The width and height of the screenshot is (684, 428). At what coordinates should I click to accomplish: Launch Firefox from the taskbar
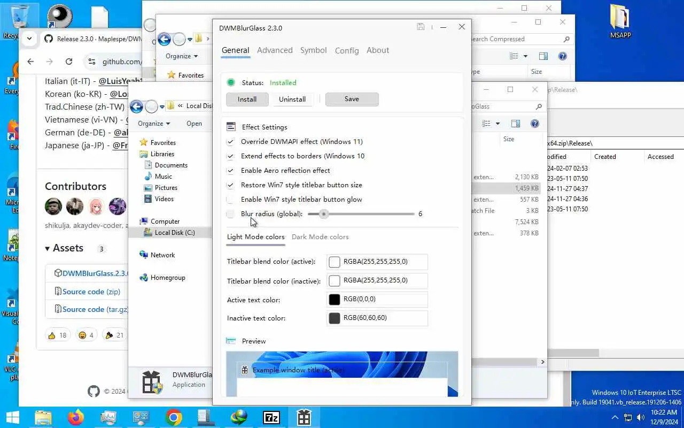76,417
